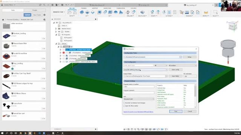Open the Manufacture workspace dropdown
241x135 pixels.
[59, 12]
